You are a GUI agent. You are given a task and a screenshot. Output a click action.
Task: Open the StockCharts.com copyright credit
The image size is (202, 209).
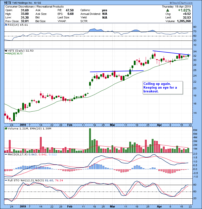click(x=181, y=3)
